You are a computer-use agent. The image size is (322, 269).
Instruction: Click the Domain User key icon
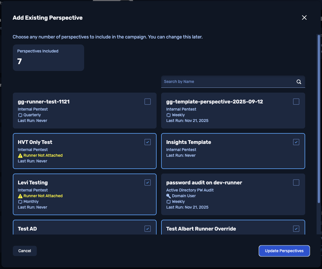click(169, 196)
